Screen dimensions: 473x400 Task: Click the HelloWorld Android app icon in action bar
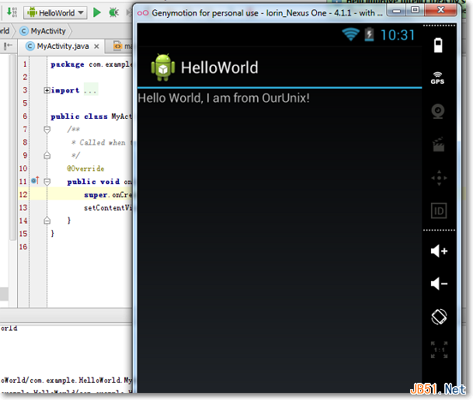(163, 68)
